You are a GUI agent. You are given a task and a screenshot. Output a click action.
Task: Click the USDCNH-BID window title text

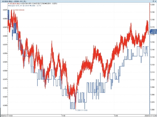click(x=14, y=1)
